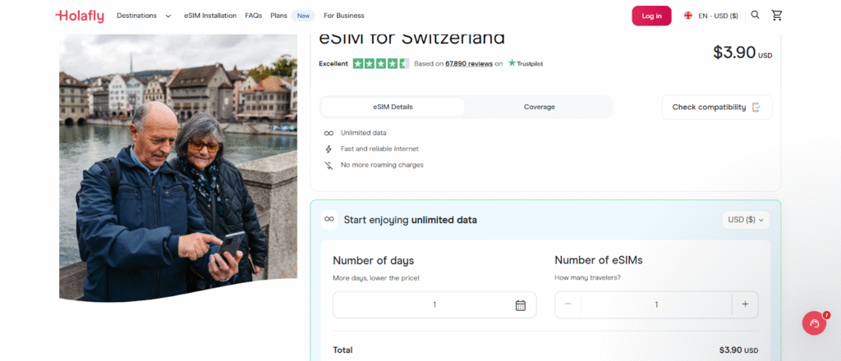841x361 pixels.
Task: Click the phone icon on Check compatibility
Action: (x=756, y=107)
